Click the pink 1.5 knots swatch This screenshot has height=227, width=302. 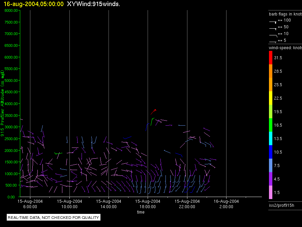[271, 192]
